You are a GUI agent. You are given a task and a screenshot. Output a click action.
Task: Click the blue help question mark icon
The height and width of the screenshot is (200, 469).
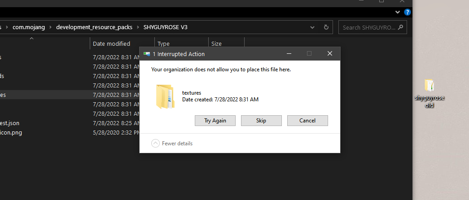407,12
